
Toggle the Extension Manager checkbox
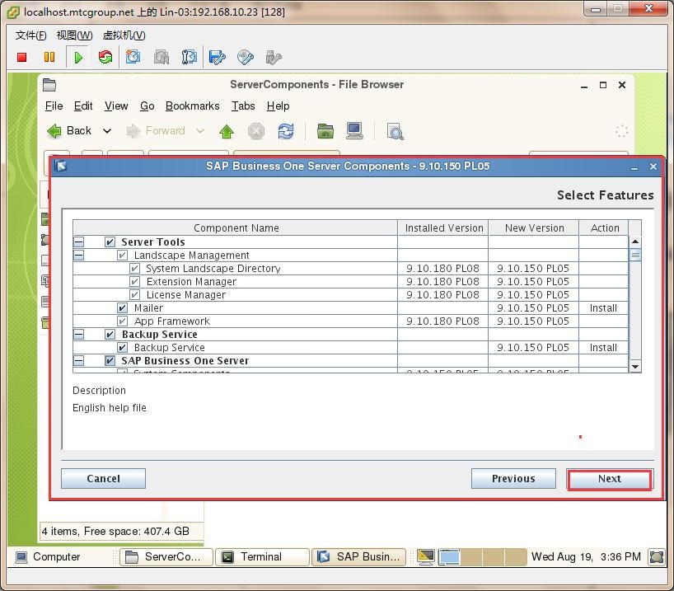pyautogui.click(x=134, y=282)
